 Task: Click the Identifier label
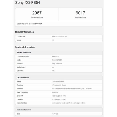point(20,89)
